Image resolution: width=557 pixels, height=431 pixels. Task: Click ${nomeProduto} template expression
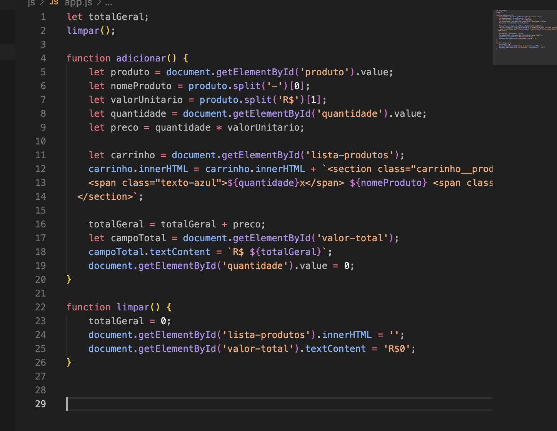click(389, 183)
